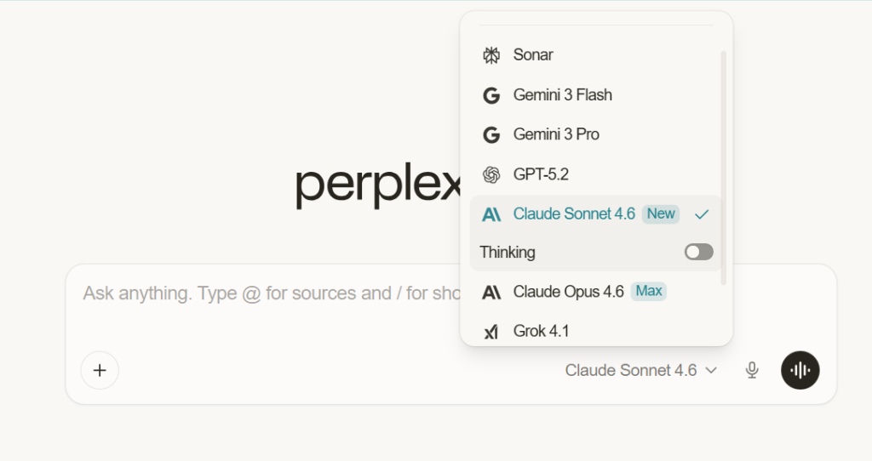Start voice mode with the waveform button
This screenshot has height=461, width=872.
pos(800,370)
